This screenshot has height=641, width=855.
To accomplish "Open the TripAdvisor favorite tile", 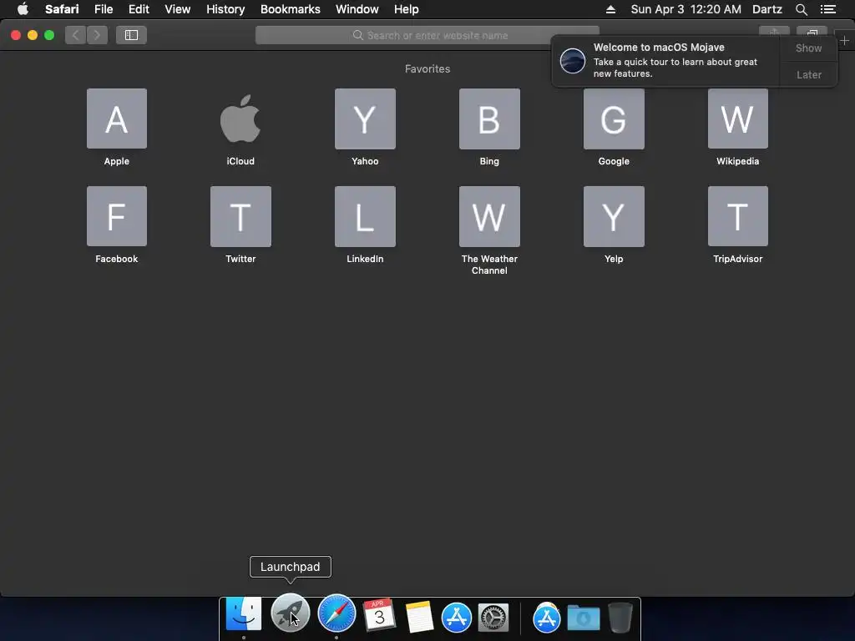I will [738, 216].
